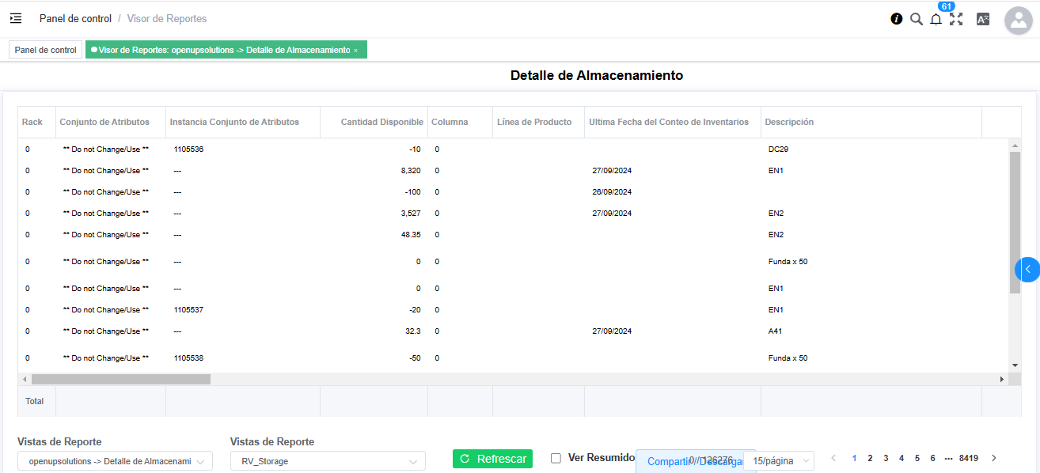This screenshot has height=473, width=1040.
Task: Click the horizontal table scrollbar thumb
Action: [120, 380]
